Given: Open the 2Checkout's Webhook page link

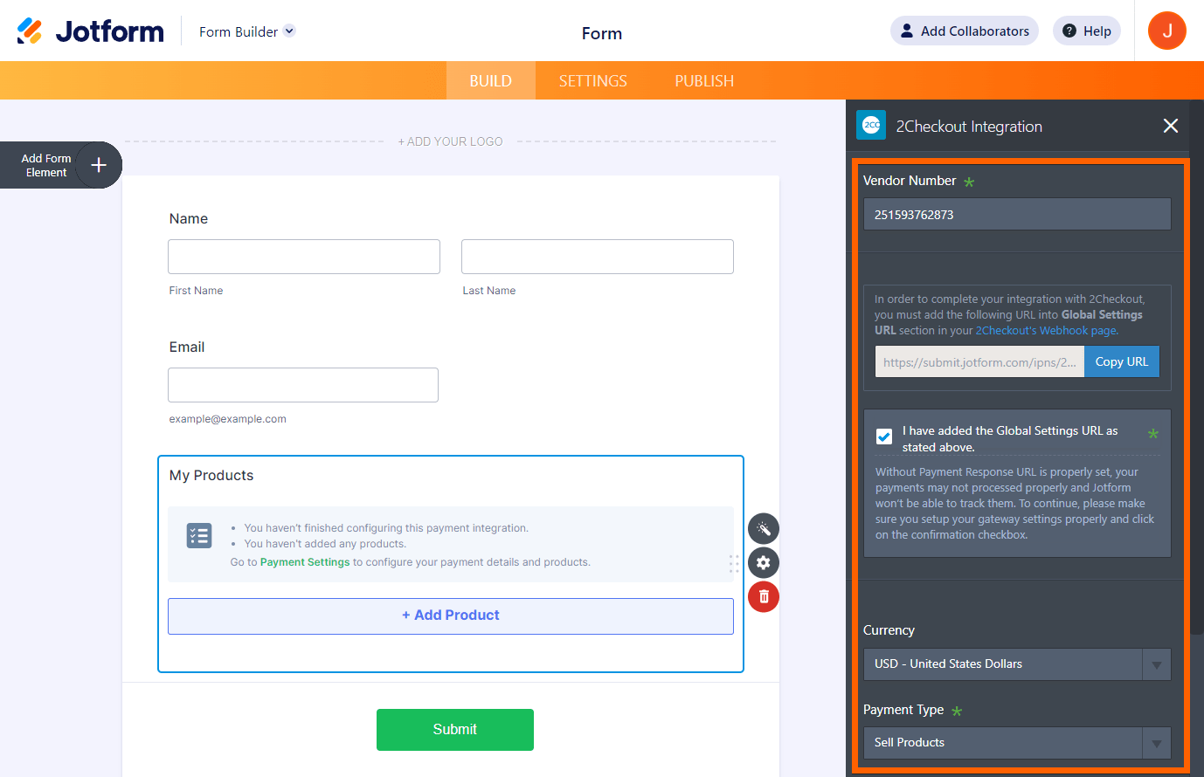Looking at the screenshot, I should [x=1047, y=331].
